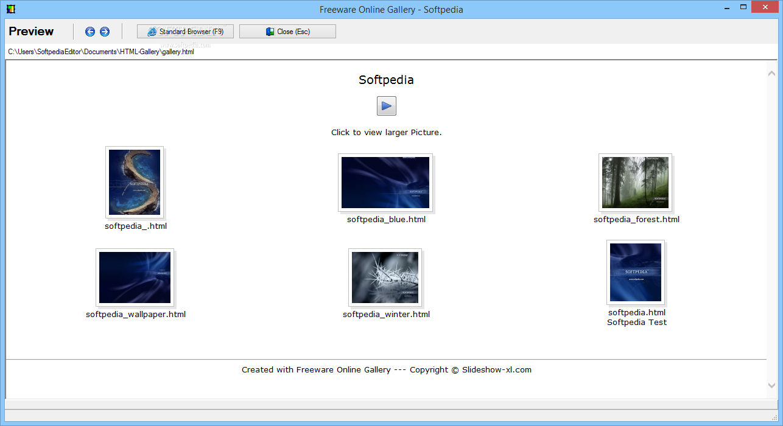This screenshot has height=426, width=783.
Task: Click the softpedia_.html caption text
Action: [136, 226]
